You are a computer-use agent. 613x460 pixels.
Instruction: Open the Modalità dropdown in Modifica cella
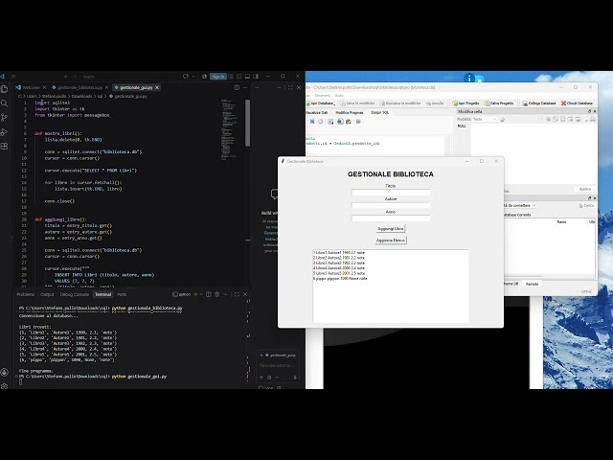pos(485,119)
